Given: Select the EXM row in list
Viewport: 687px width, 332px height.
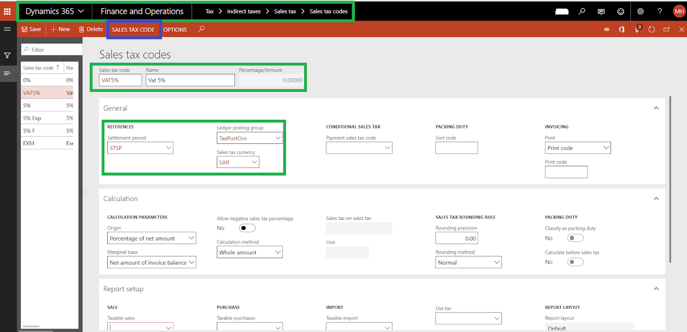Looking at the screenshot, I should point(48,143).
